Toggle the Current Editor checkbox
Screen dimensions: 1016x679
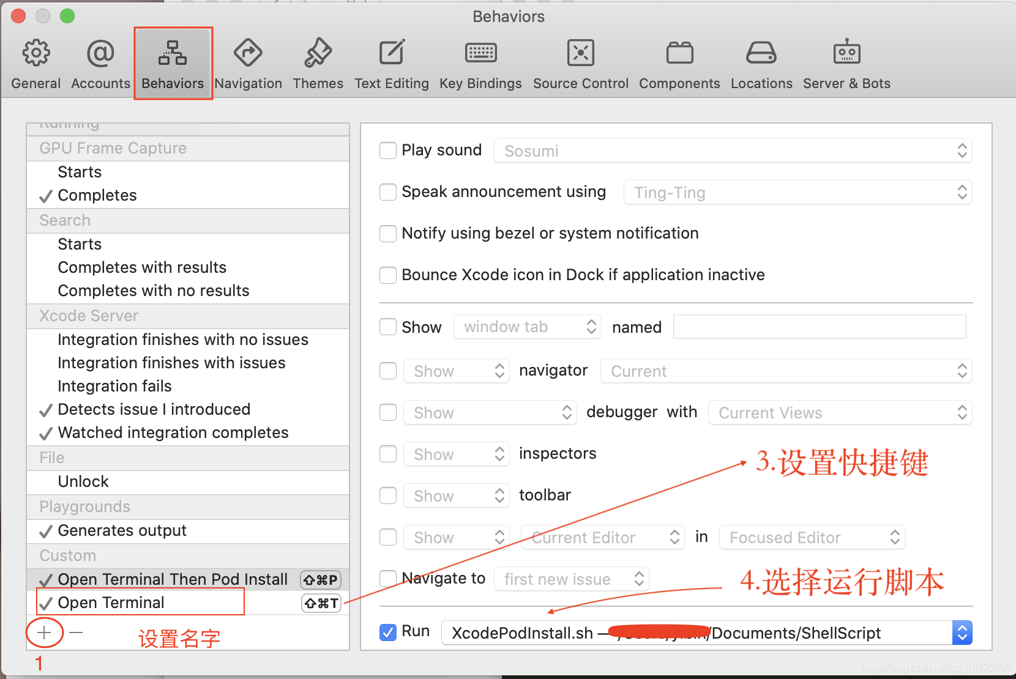388,537
